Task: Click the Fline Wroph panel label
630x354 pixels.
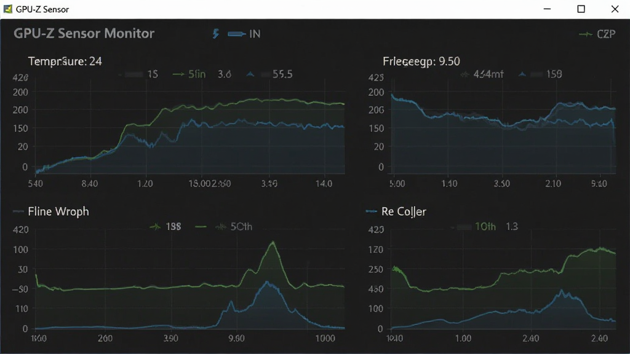Action: [58, 211]
